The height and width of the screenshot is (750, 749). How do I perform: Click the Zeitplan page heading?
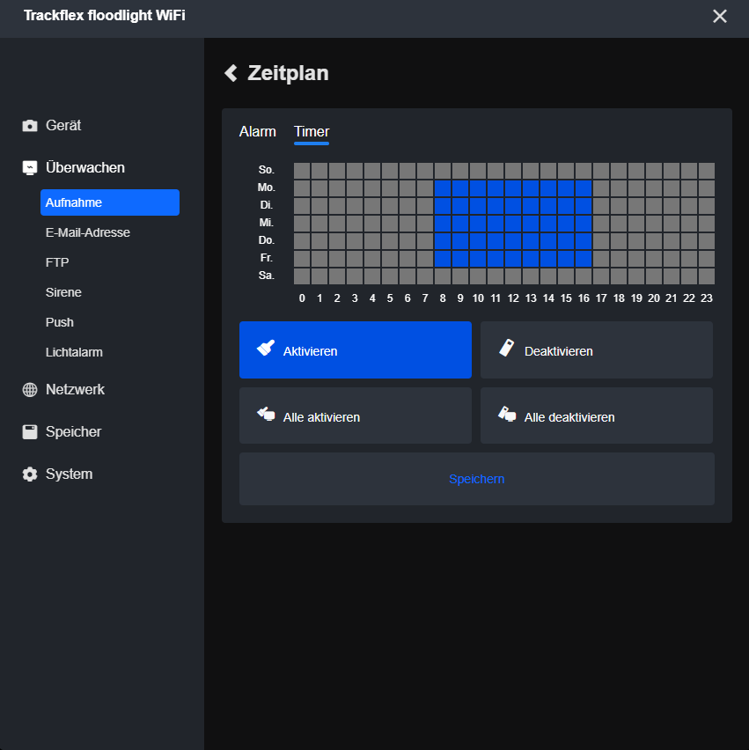(288, 73)
